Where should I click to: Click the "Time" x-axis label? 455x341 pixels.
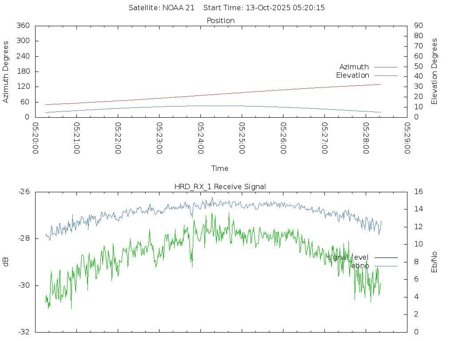coord(220,169)
